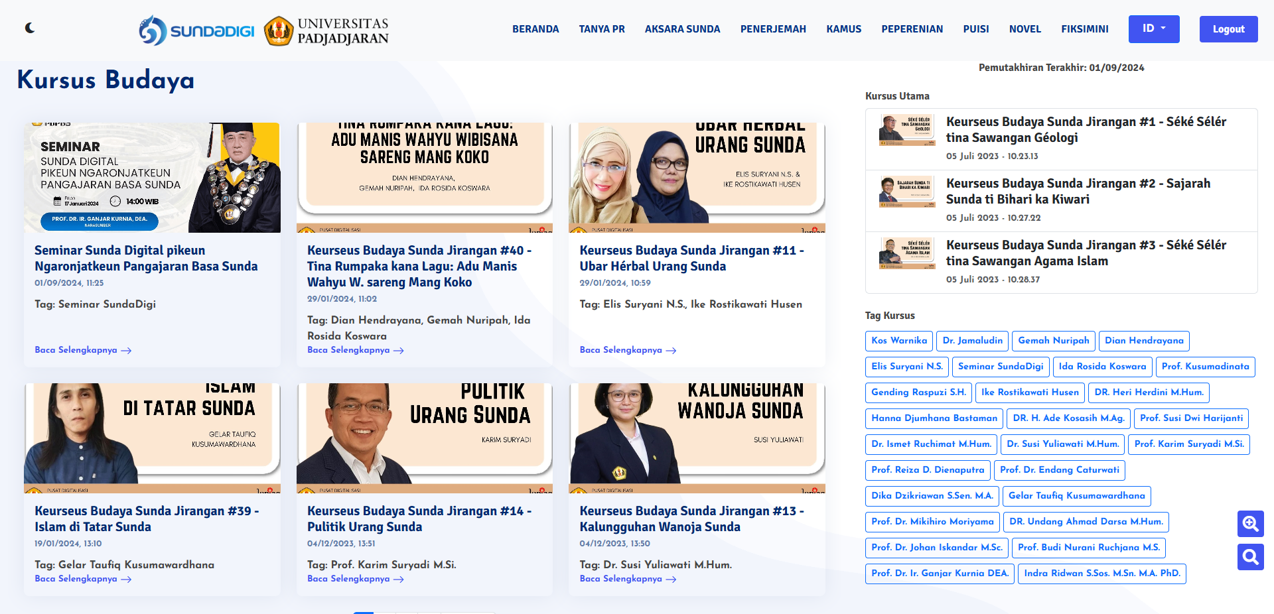Click the Logout button
1274x614 pixels.
(x=1228, y=29)
